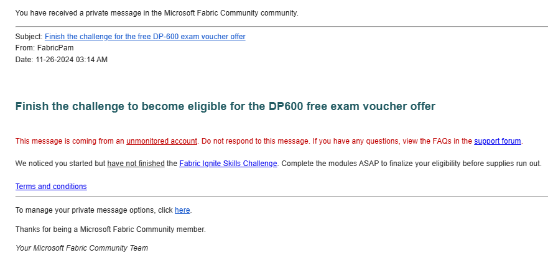Click the underlined 'unmonitored account' text

162,141
